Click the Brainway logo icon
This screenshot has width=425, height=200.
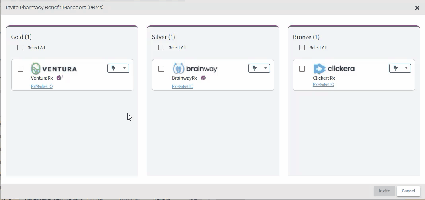click(178, 69)
